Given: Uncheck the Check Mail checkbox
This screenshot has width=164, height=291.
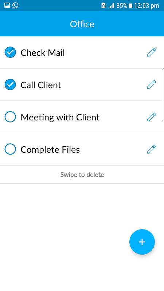Looking at the screenshot, I should tap(10, 52).
